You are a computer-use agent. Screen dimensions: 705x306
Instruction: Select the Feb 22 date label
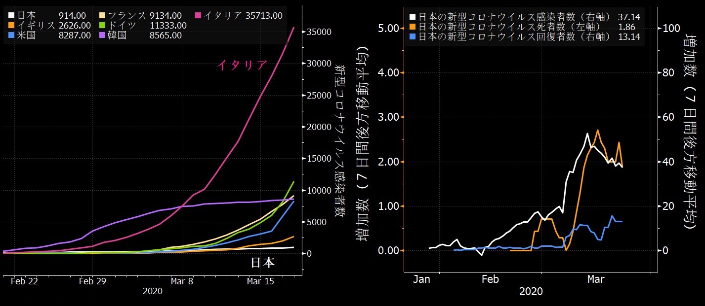coord(24,281)
